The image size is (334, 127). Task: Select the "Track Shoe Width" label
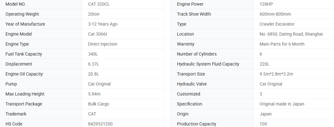(194, 14)
